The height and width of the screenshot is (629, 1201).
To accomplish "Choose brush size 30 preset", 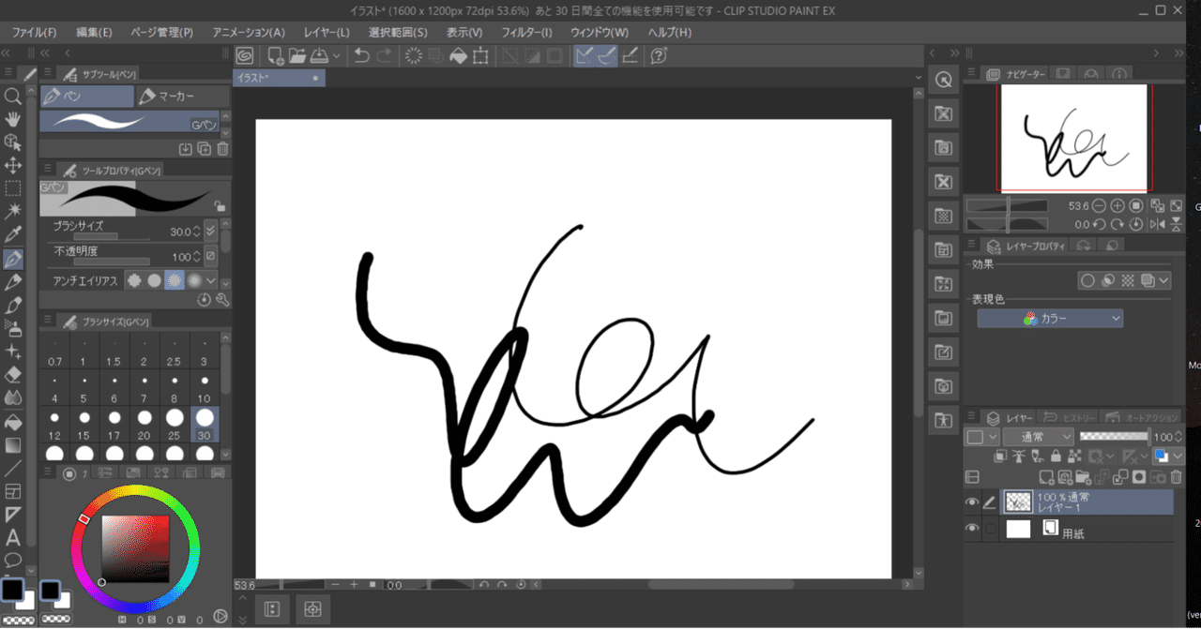I will click(x=205, y=424).
